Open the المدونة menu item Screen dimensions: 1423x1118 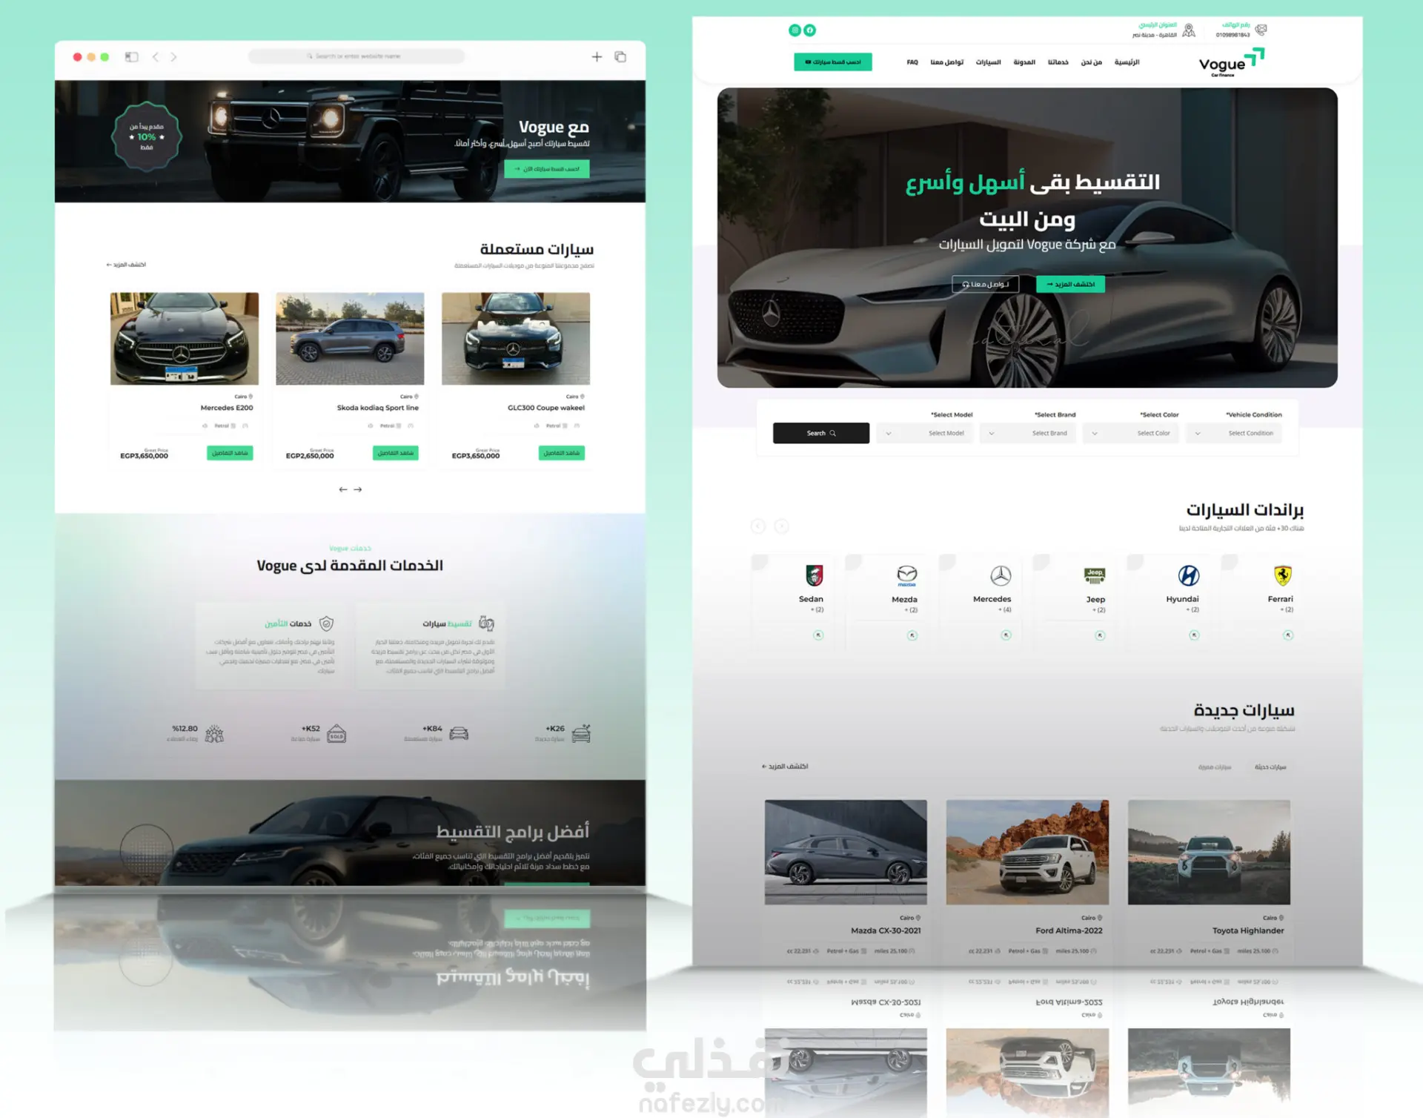pyautogui.click(x=1024, y=62)
